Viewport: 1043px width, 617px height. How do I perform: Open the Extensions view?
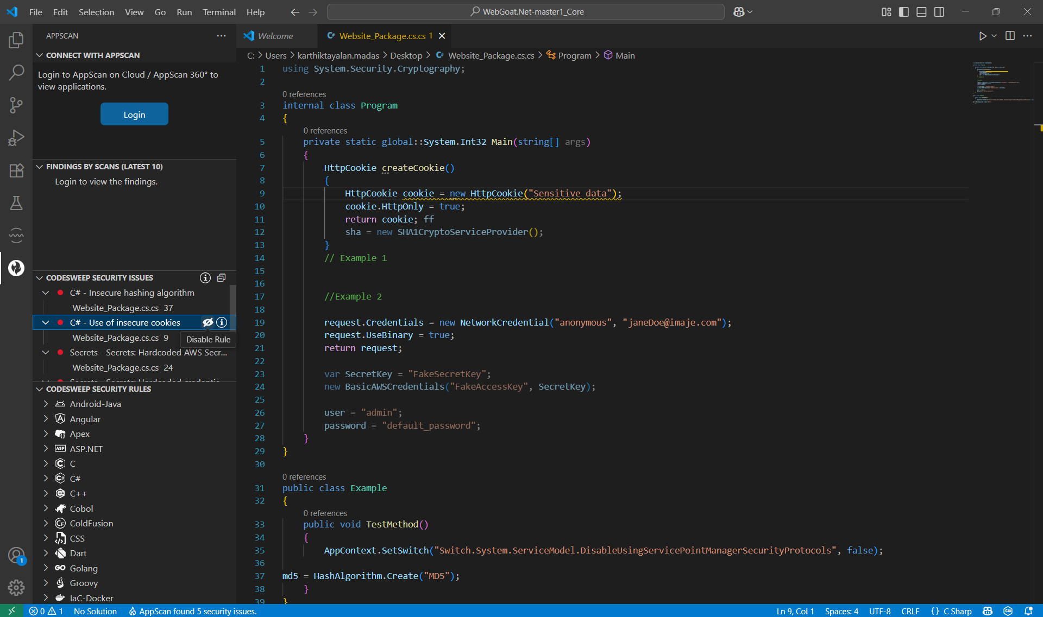(x=16, y=170)
